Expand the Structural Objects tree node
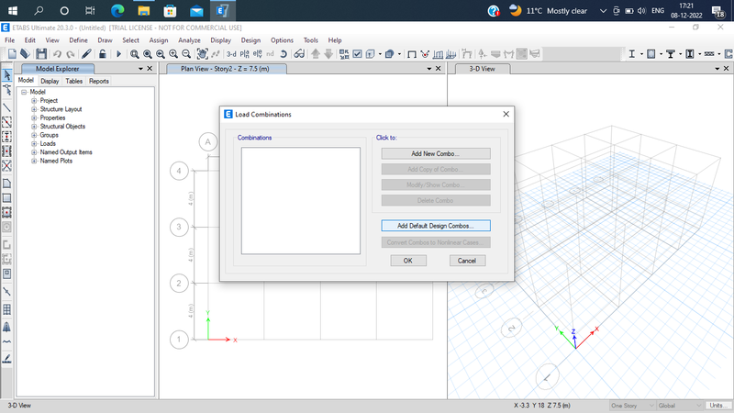 [x=34, y=127]
